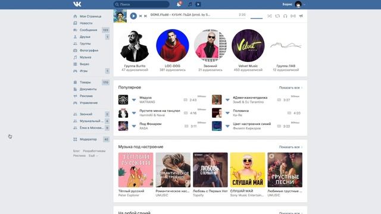Screen dimensions: 381x214
Task: Click the header video play icon
Action: point(198,4)
